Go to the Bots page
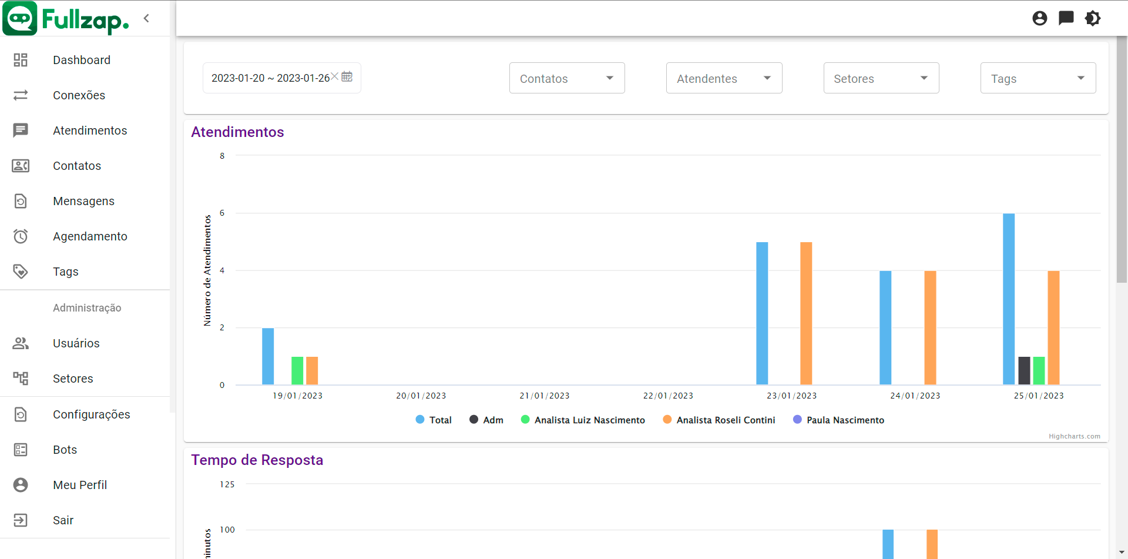This screenshot has height=559, width=1128. pyautogui.click(x=85, y=450)
